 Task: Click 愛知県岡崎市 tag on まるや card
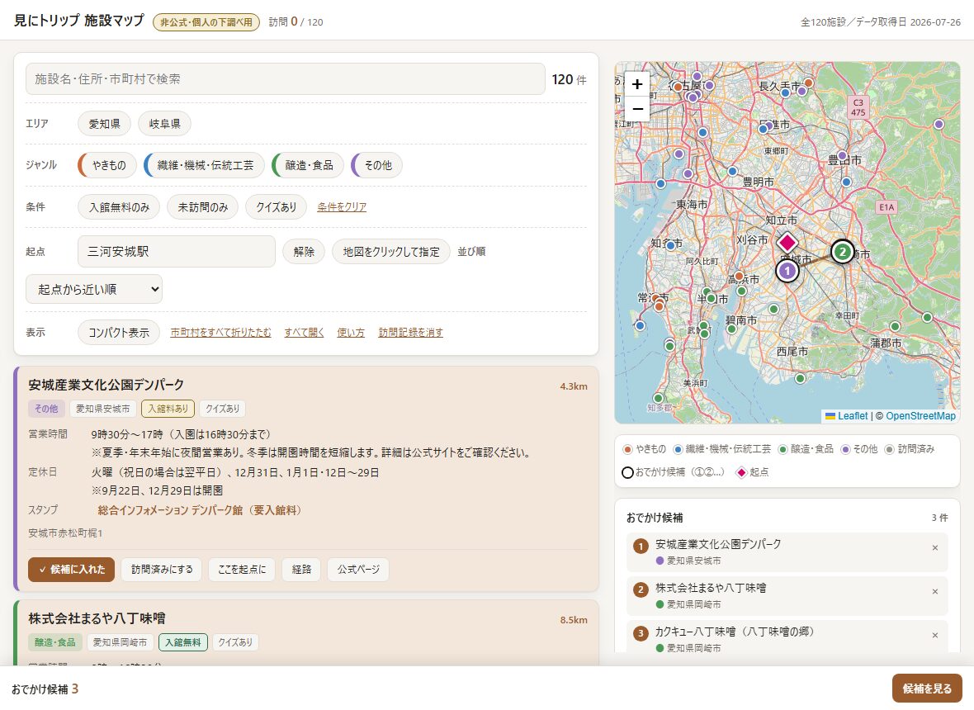click(120, 641)
